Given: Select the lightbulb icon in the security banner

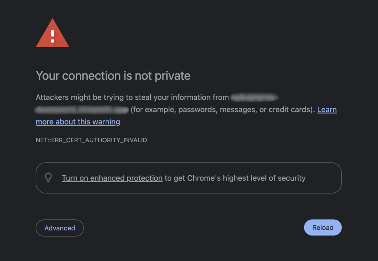Looking at the screenshot, I should coord(49,178).
